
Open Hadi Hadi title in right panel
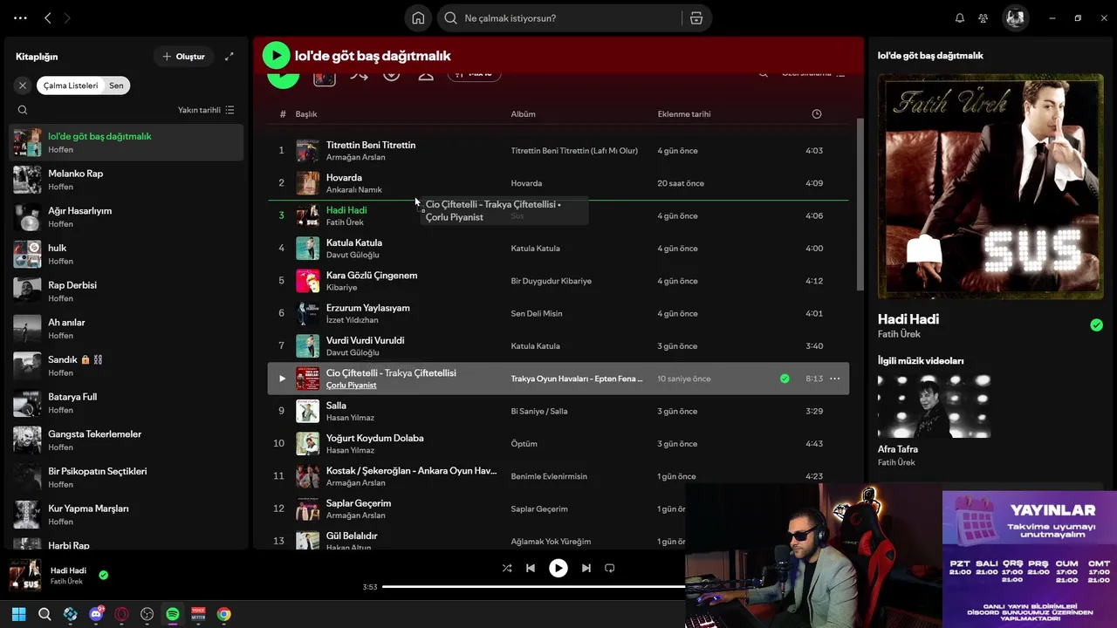(908, 319)
